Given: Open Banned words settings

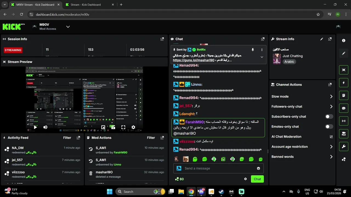Looking at the screenshot, I should click(x=302, y=157).
